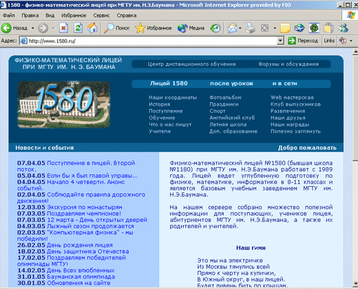Open the Правка menu

tap(30, 15)
